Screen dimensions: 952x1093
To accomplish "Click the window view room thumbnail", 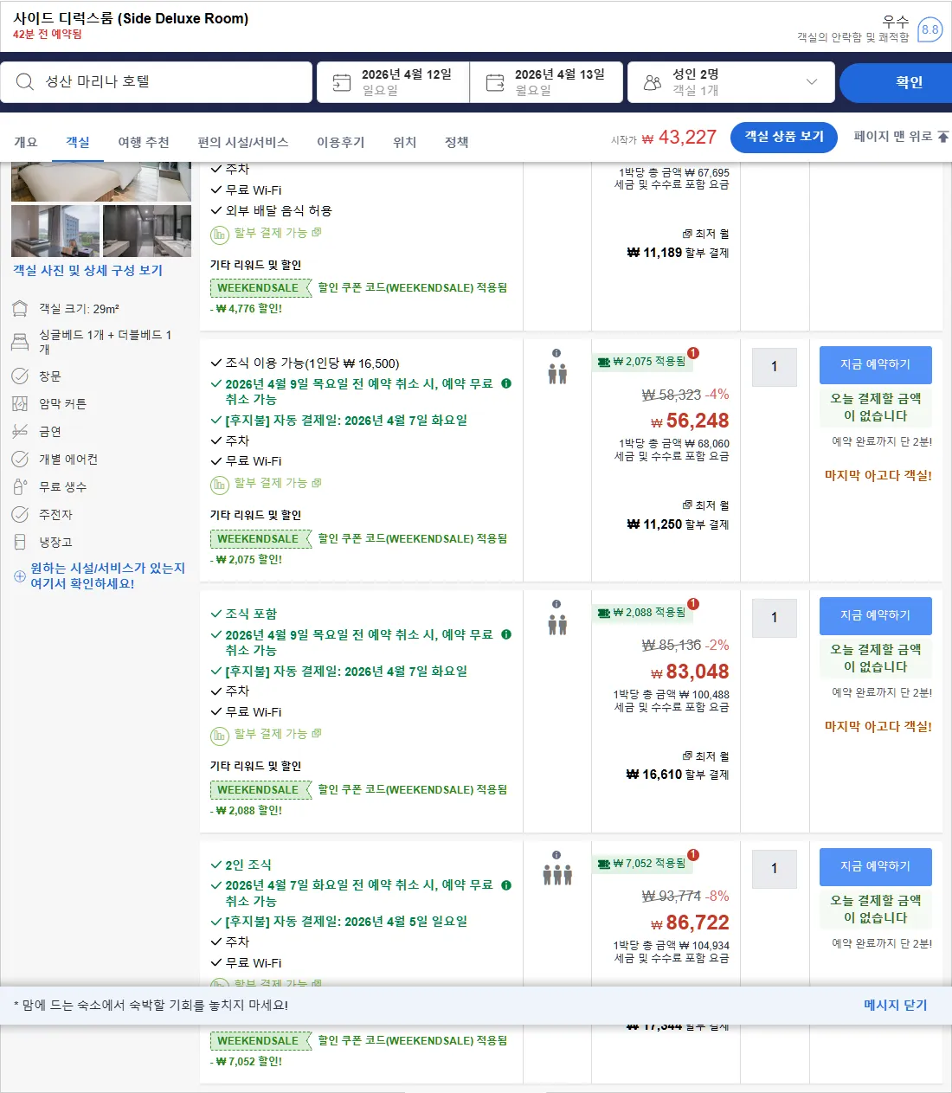I will coord(55,231).
